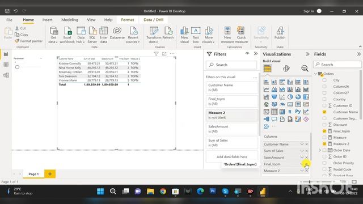Switch to the Report view in sidebar
The width and height of the screenshot is (363, 204).
point(6,54)
